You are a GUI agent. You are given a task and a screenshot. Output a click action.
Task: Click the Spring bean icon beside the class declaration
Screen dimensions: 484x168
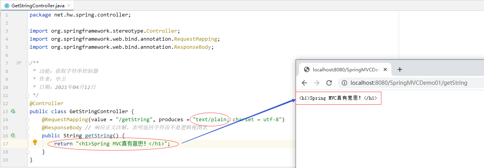(x=13, y=112)
